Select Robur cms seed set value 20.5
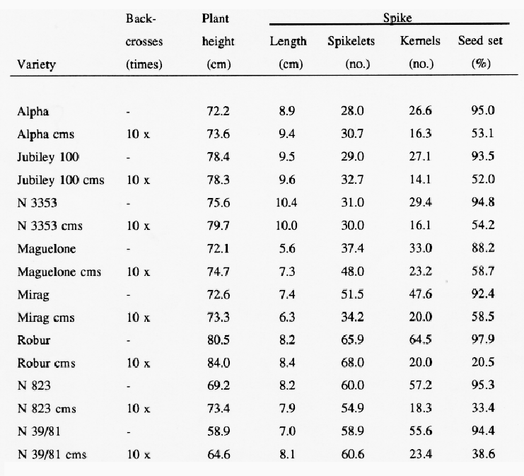 [x=483, y=362]
